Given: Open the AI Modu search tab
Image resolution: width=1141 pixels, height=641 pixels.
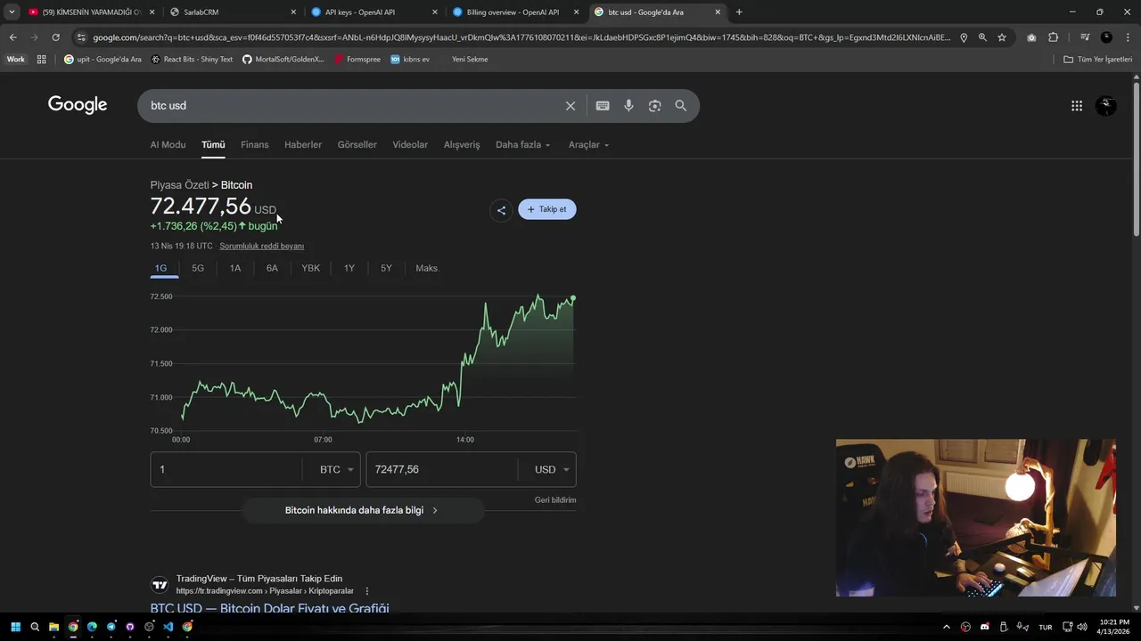Looking at the screenshot, I should click(168, 145).
